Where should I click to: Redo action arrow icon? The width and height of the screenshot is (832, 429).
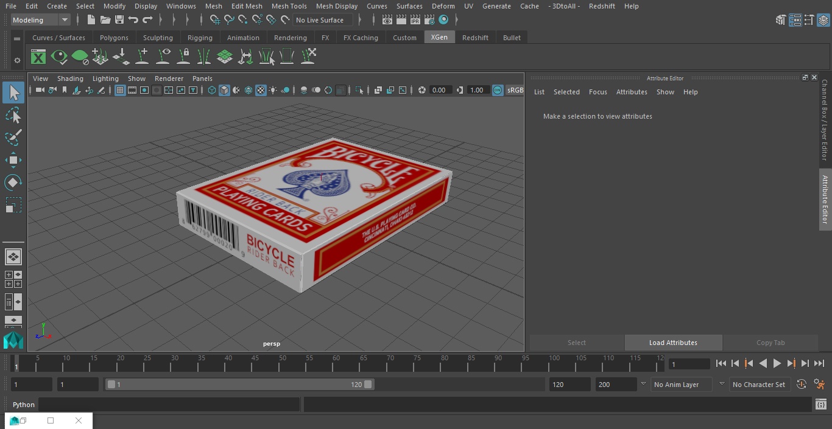click(147, 20)
